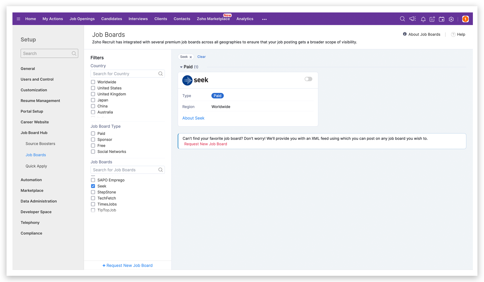
Task: Check the TimesJobs job board
Action: click(x=93, y=204)
